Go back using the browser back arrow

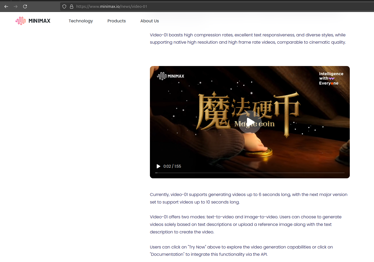coord(6,6)
